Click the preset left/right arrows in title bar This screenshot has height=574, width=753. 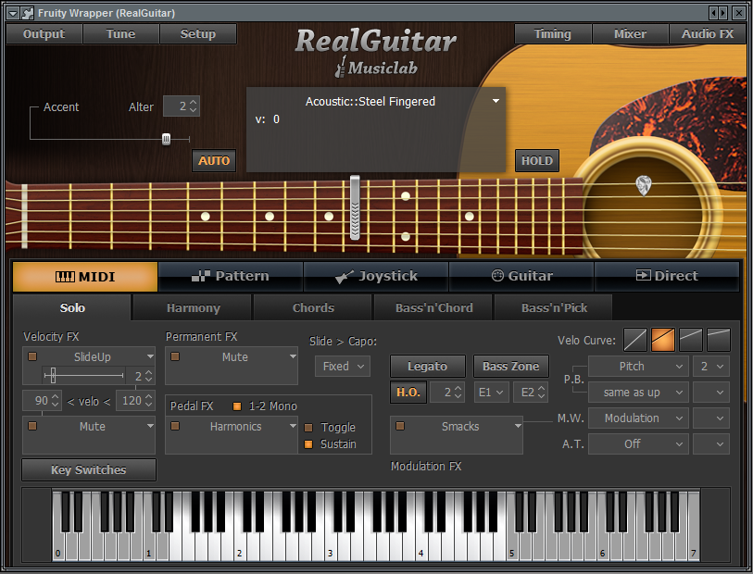[x=719, y=13]
